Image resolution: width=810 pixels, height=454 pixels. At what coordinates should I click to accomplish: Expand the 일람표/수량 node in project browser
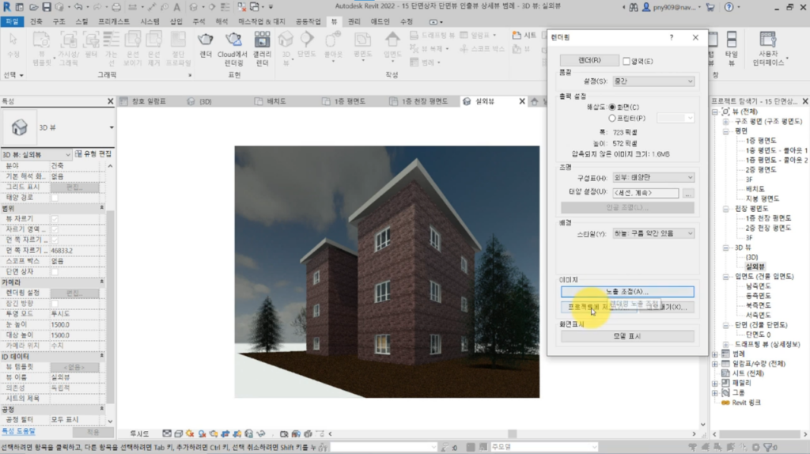point(715,364)
